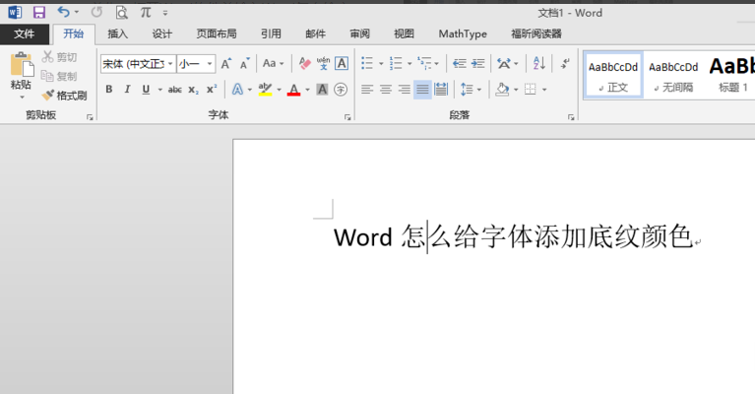Center align the text

(x=386, y=89)
